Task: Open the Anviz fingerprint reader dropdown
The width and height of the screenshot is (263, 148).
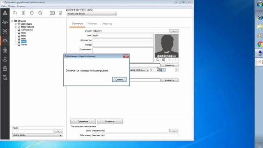Action: click(139, 70)
